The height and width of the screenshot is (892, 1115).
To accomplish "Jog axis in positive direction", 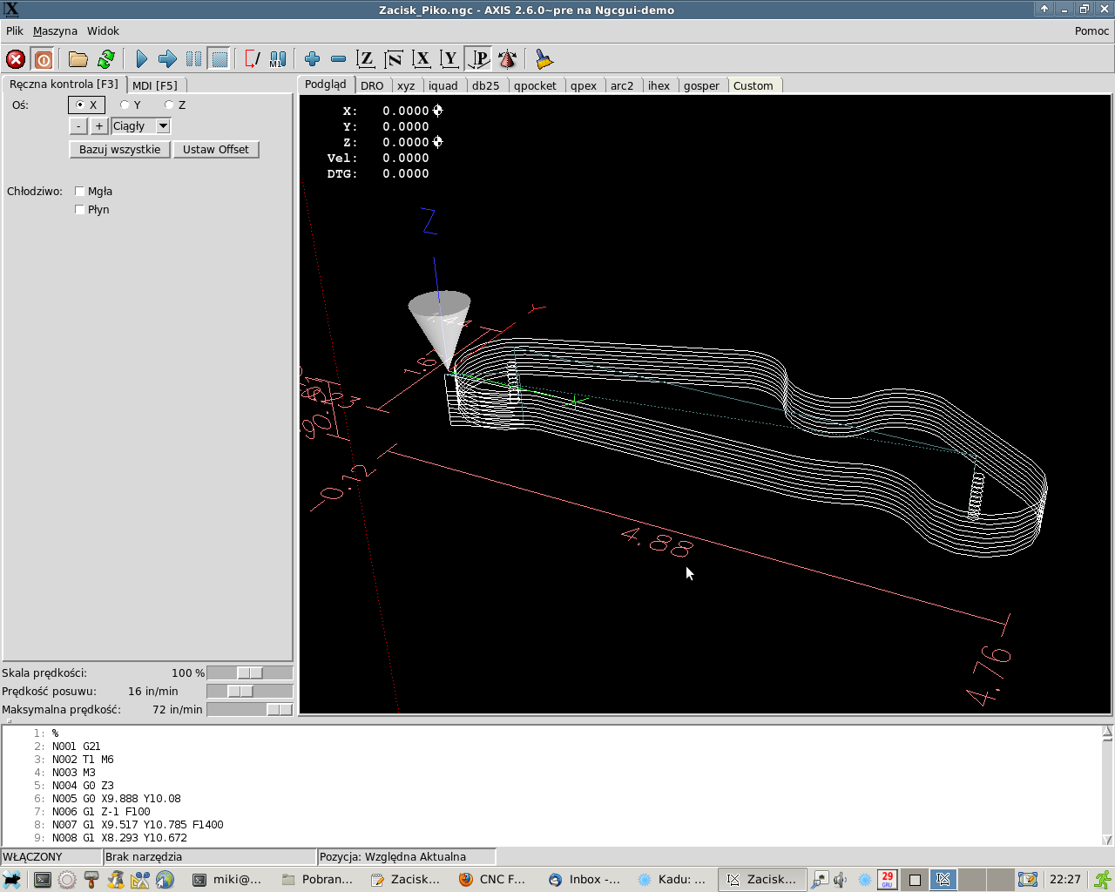I will tap(99, 126).
